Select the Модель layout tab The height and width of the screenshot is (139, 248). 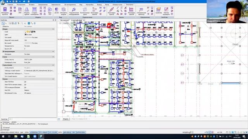65,119
